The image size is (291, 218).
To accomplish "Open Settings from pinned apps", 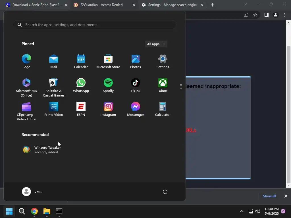I will tap(163, 62).
